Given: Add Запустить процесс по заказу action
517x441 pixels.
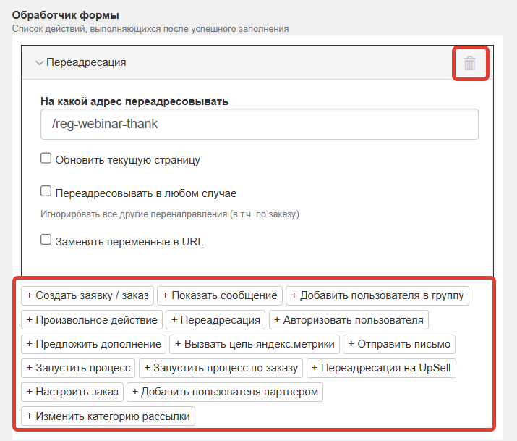Looking at the screenshot, I should click(221, 368).
